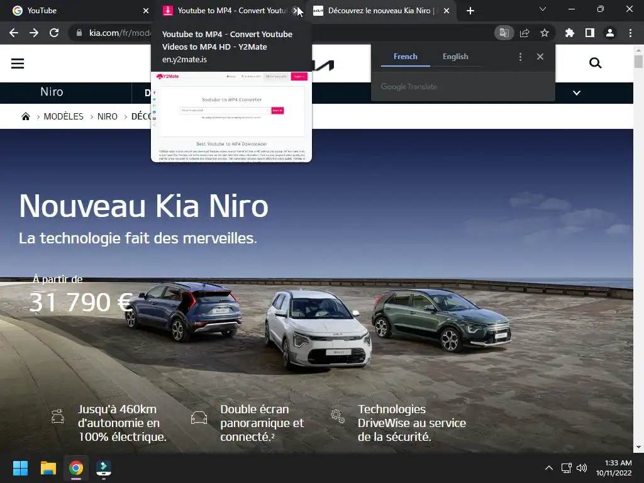The image size is (644, 483).
Task: Click the scrollbar down arrow
Action: (x=638, y=447)
